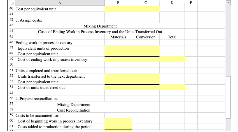Select row 47 header

[x=11, y=48]
